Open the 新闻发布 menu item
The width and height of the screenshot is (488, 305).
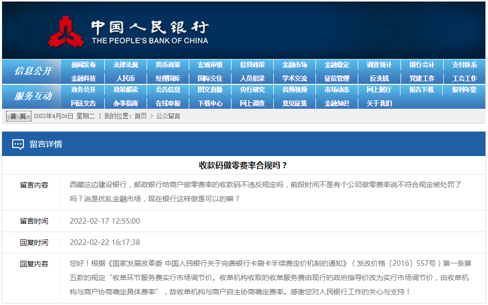pyautogui.click(x=83, y=65)
